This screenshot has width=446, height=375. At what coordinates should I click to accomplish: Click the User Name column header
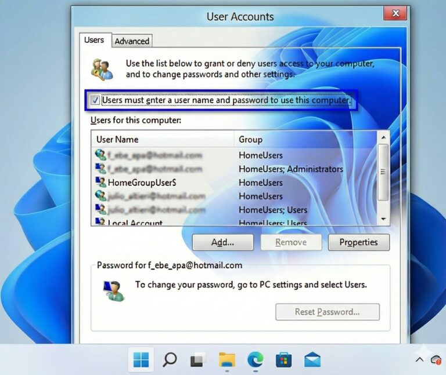tap(163, 139)
